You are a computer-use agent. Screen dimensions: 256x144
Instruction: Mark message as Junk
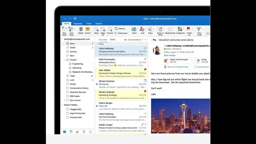tap(142, 30)
